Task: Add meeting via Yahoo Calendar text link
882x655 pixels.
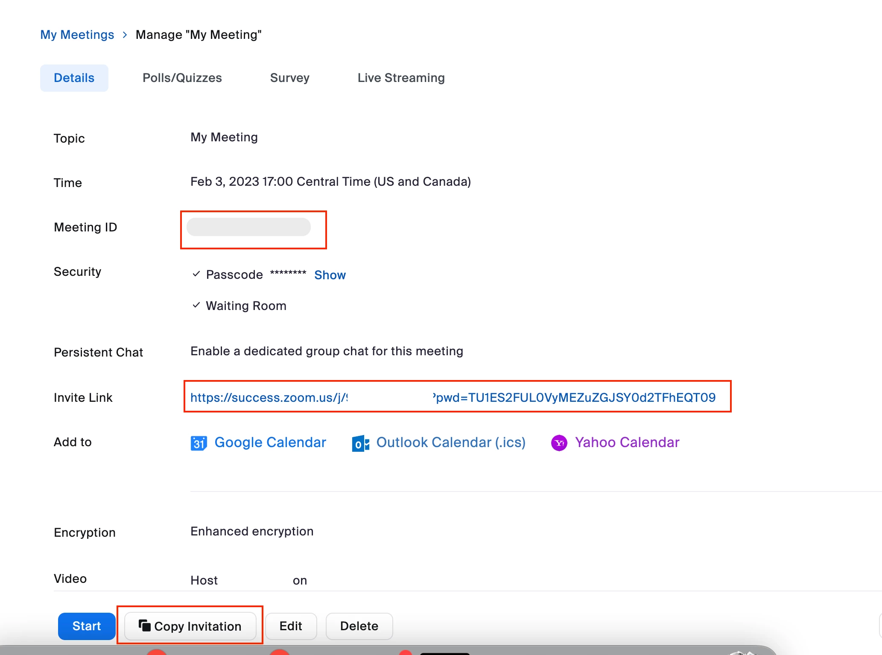Action: (627, 442)
